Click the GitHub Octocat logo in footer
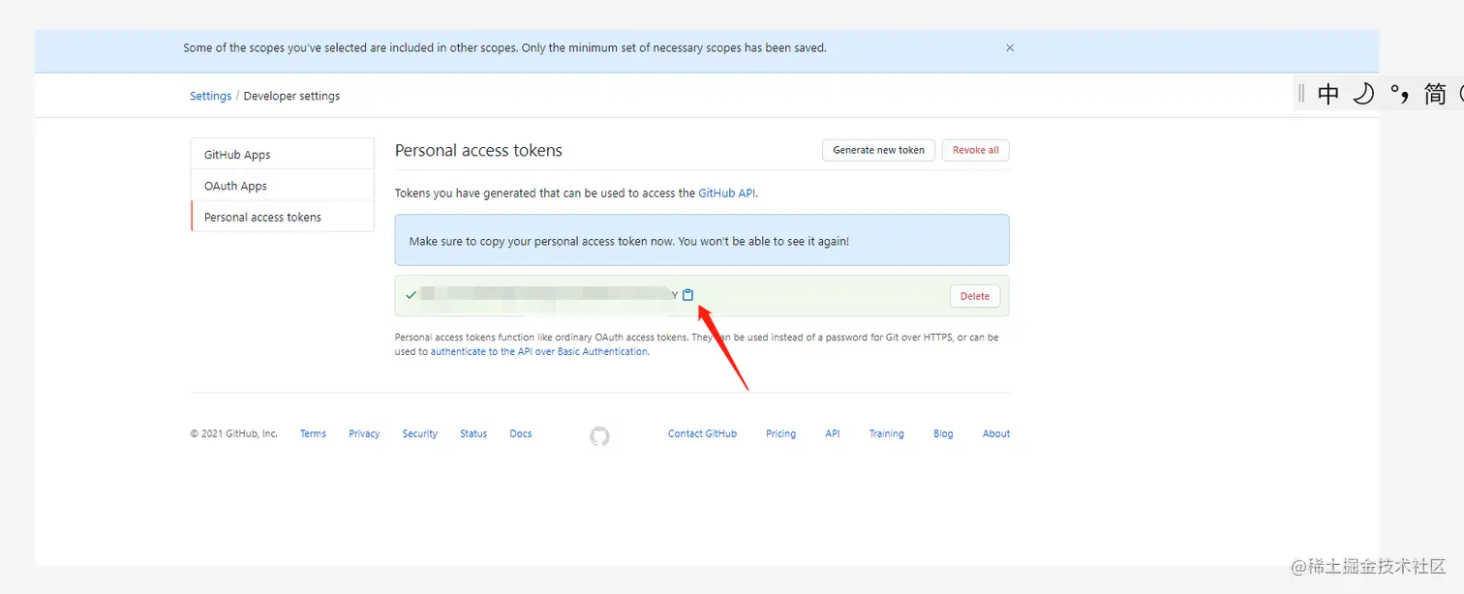Image resolution: width=1464 pixels, height=594 pixels. (599, 436)
